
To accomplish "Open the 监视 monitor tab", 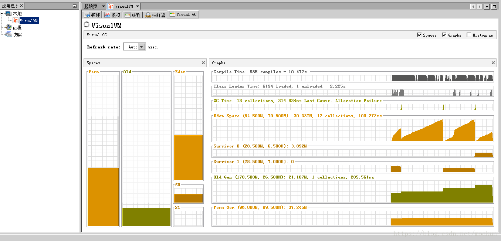I will [112, 15].
